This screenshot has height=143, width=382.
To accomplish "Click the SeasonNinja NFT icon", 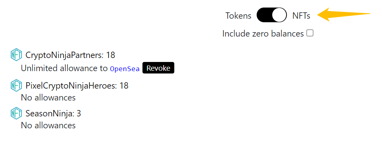I will 16,113.
